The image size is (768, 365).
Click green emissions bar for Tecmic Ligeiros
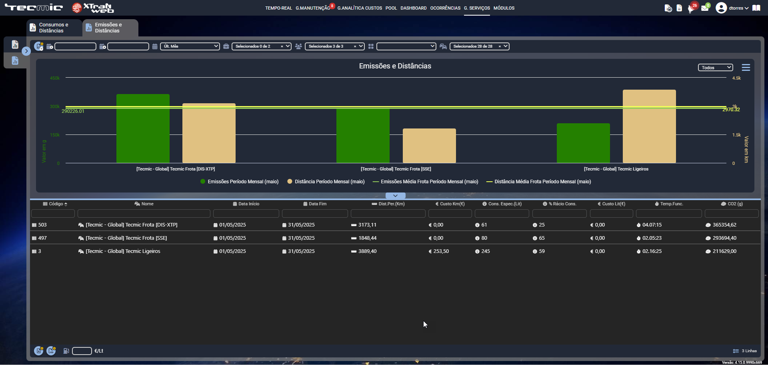click(x=583, y=143)
